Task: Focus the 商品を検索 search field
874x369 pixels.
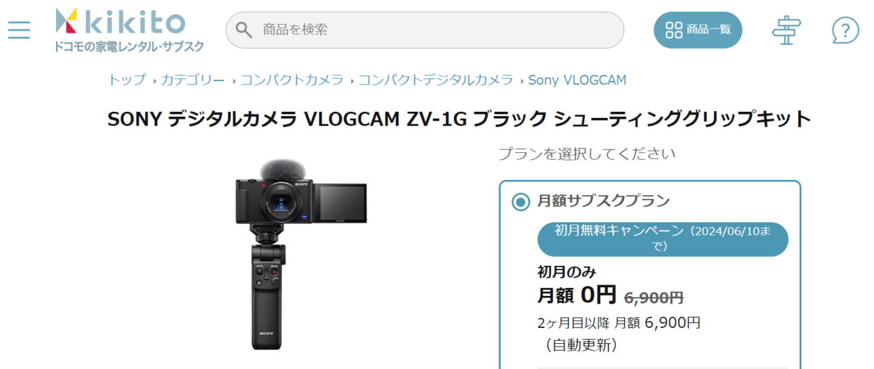Action: tap(425, 30)
